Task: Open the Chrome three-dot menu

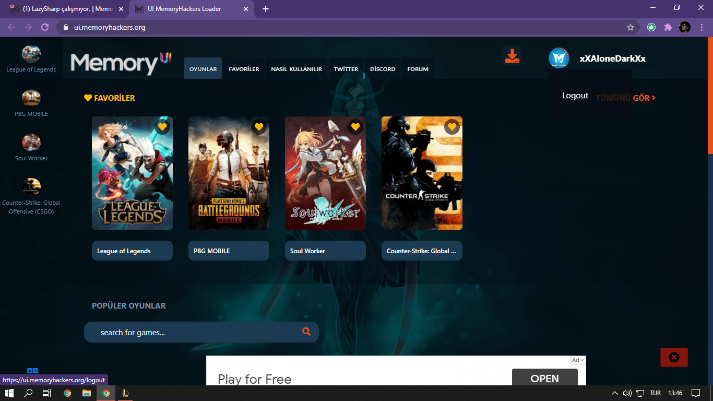Action: [701, 27]
